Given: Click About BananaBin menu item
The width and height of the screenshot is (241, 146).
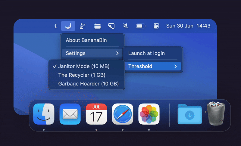Looking at the screenshot, I should coord(86,40).
